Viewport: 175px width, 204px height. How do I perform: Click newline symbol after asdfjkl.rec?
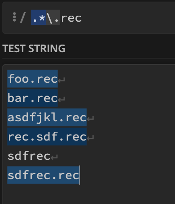pos(90,118)
